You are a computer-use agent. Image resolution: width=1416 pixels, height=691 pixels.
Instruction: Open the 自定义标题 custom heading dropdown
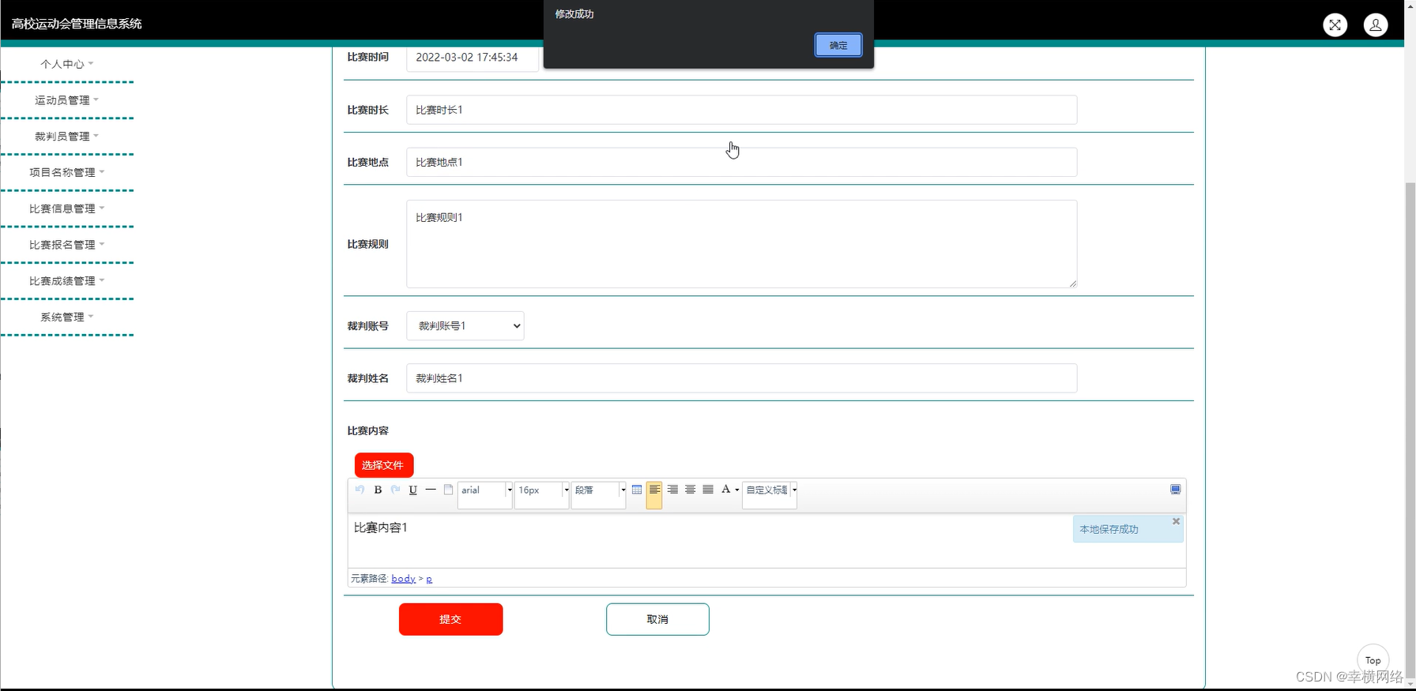coord(770,494)
